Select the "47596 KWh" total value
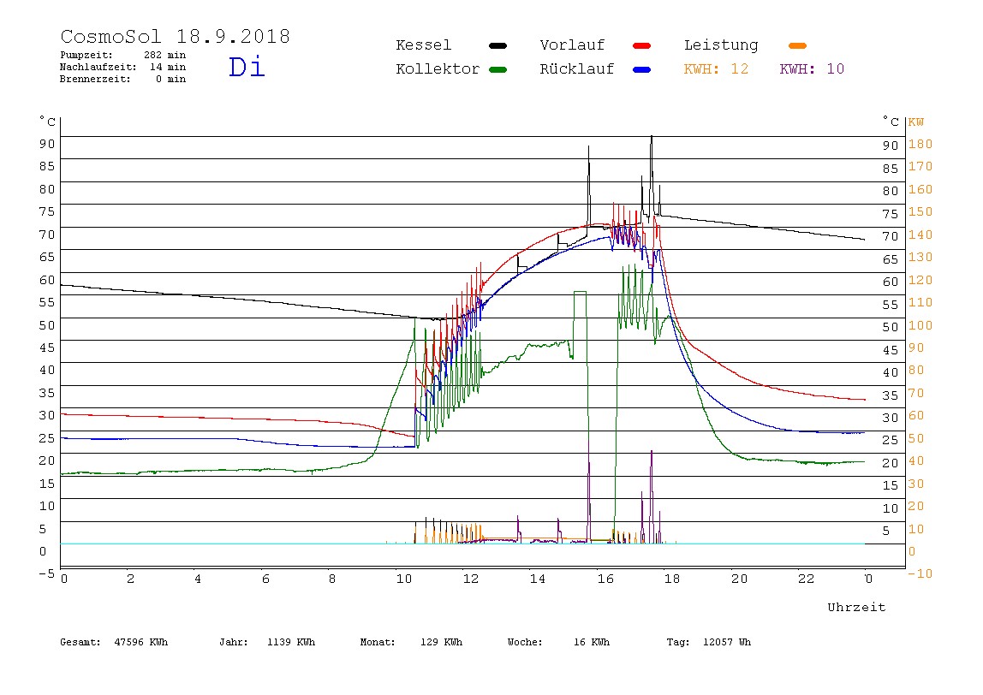 [x=141, y=642]
